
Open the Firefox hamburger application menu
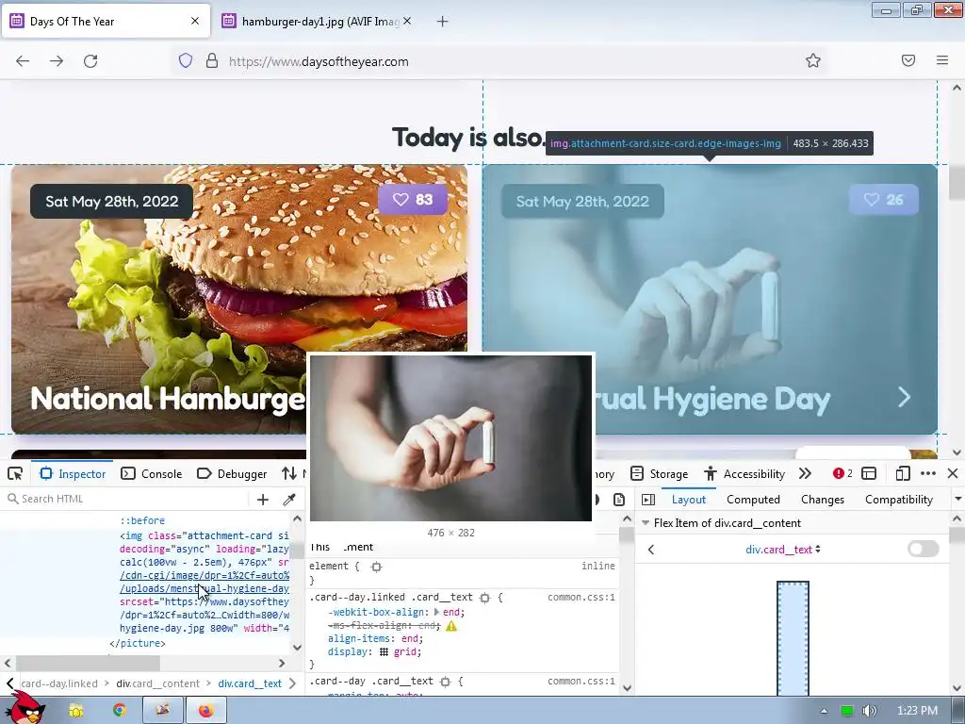[942, 60]
